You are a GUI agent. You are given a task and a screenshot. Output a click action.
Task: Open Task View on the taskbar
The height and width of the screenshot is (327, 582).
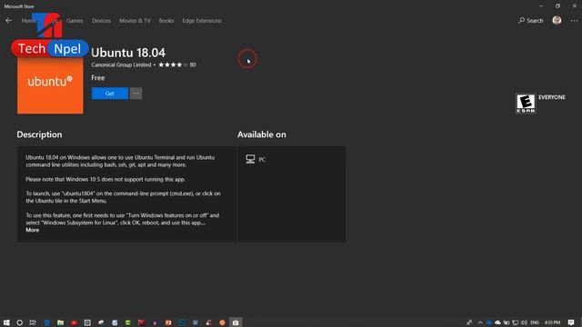[x=33, y=322]
